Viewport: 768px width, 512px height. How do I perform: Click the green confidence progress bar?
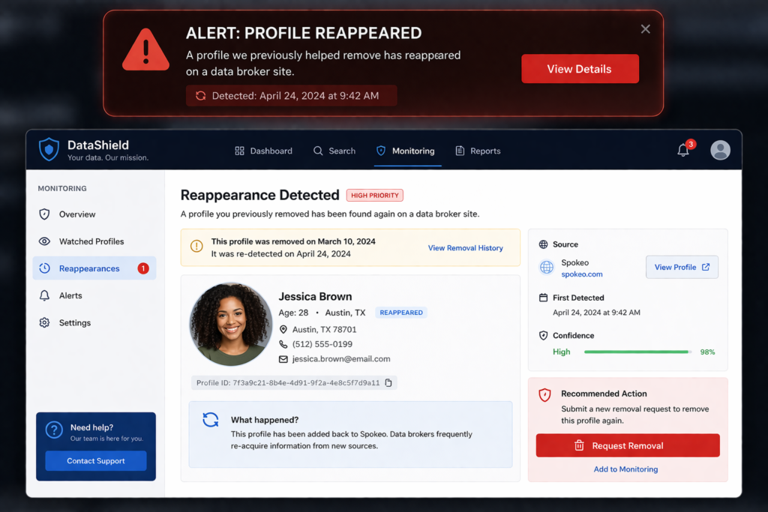[x=636, y=351]
